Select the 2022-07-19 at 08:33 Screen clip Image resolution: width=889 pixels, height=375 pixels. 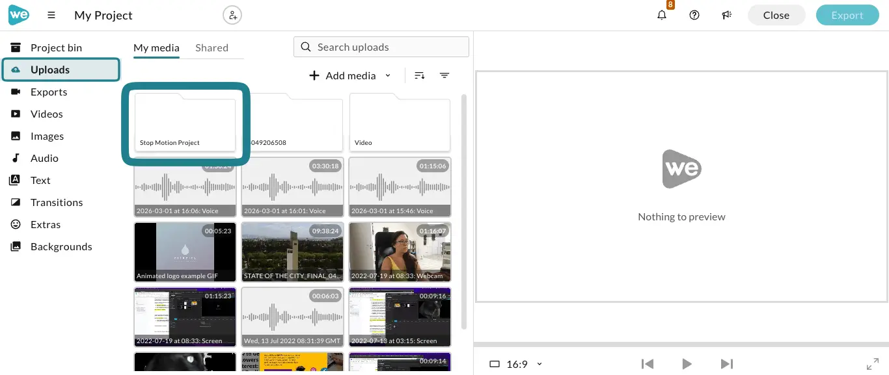click(x=185, y=317)
